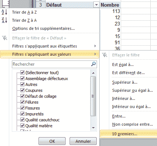Screen dimensions: 157x146
Task: Toggle the Assemblage défectueux checkbox
Action: click(x=22, y=79)
